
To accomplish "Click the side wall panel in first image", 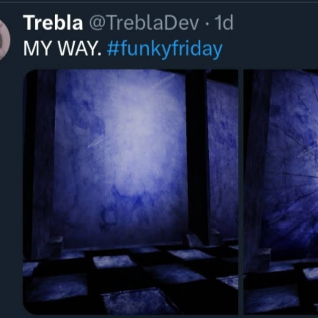I will pyautogui.click(x=223, y=158).
